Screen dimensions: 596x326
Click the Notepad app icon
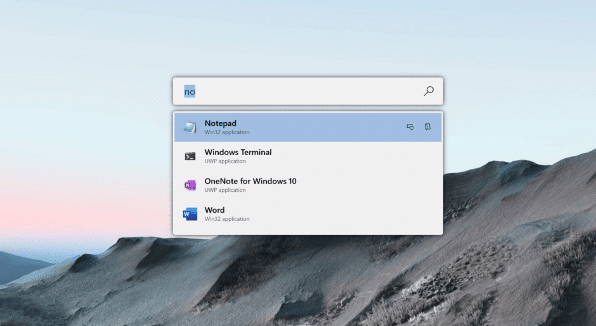[190, 127]
